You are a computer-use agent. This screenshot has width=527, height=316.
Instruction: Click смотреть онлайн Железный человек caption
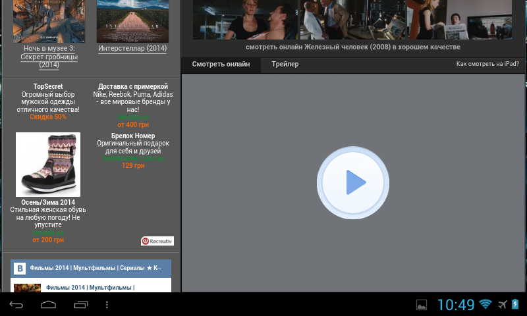click(x=353, y=47)
